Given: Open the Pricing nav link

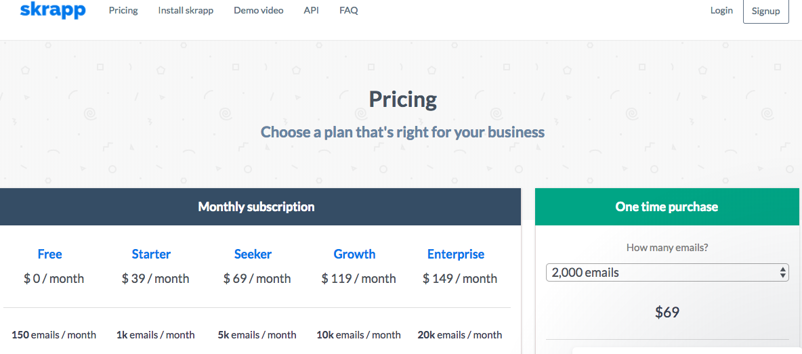Looking at the screenshot, I should coord(123,11).
